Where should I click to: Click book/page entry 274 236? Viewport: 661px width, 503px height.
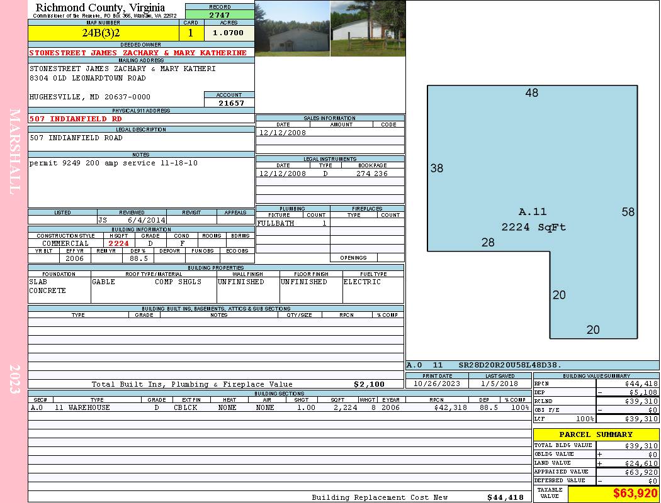click(x=371, y=174)
